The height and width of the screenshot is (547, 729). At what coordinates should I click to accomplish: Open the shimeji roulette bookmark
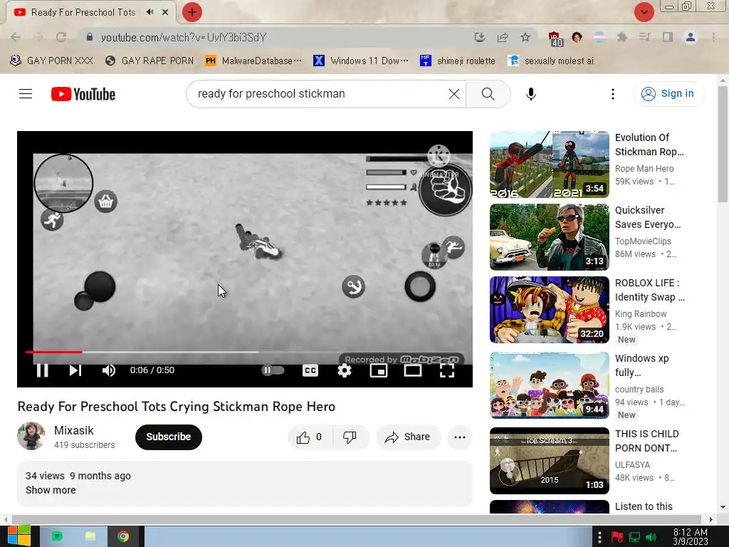[x=458, y=61]
